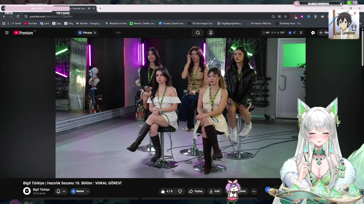Open Maeres Twitter bookmark

(x=142, y=24)
